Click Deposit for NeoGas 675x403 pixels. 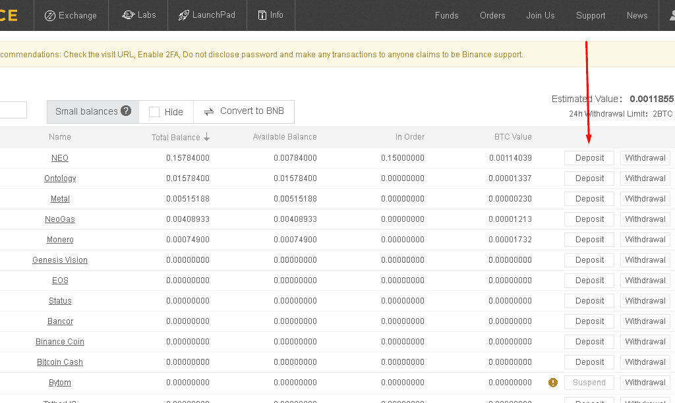[x=589, y=219]
